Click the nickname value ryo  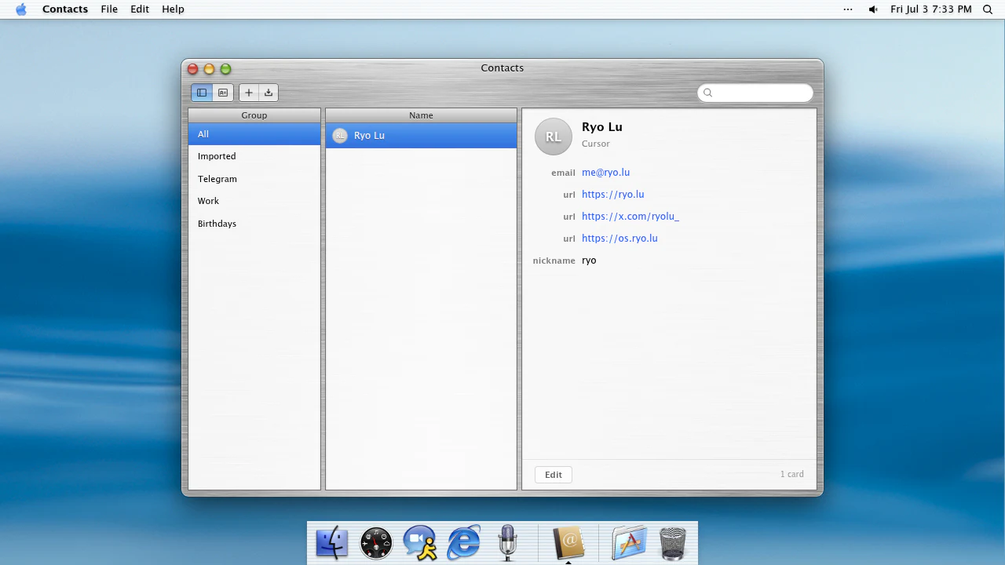[589, 261]
